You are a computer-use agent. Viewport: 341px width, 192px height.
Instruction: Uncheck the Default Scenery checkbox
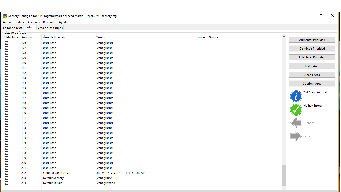[6, 178]
